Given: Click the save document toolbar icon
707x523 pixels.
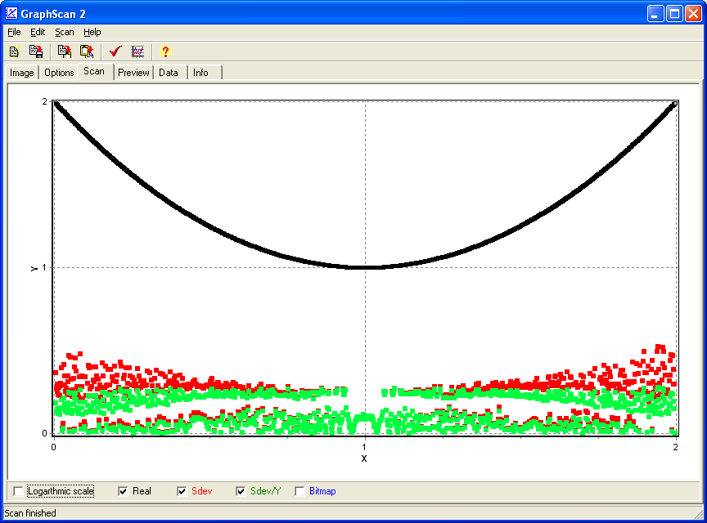Looking at the screenshot, I should 36,51.
